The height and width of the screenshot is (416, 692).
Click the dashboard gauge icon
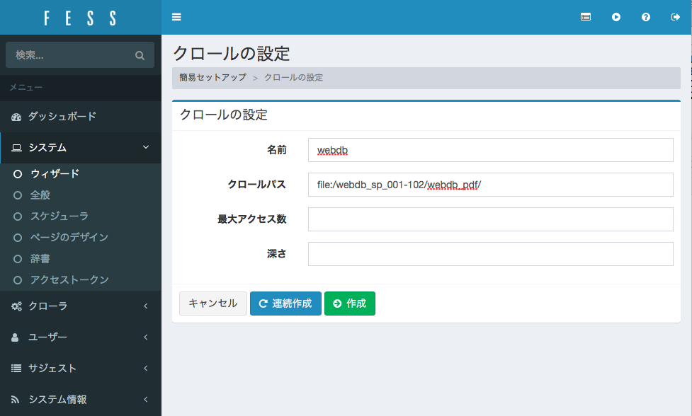click(16, 117)
